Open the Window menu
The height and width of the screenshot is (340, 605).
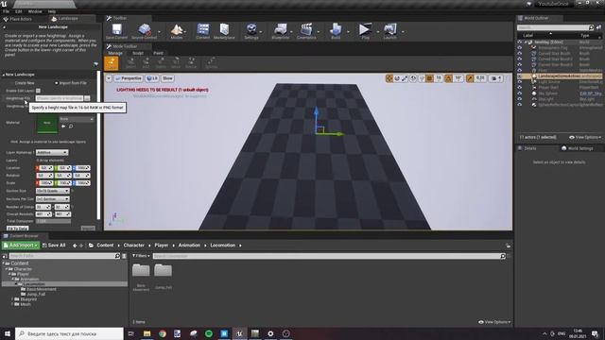pos(35,11)
